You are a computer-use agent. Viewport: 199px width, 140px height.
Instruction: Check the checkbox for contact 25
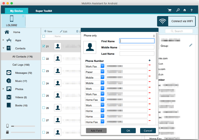coord(44,95)
